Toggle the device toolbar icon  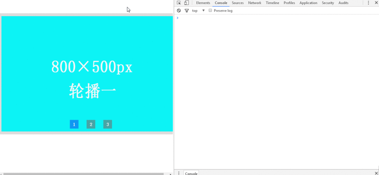point(186,3)
